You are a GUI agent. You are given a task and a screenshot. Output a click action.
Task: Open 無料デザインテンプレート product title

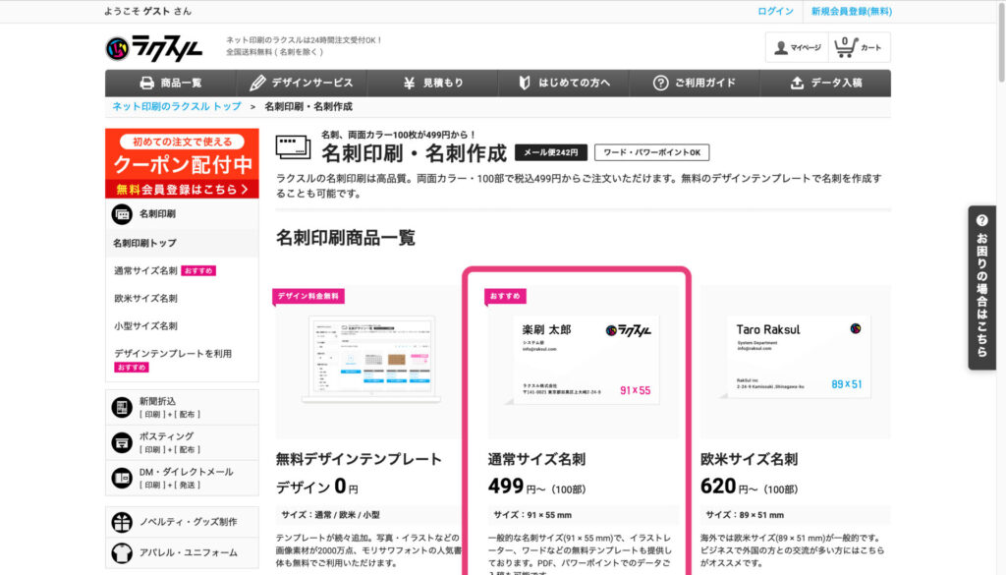[359, 459]
